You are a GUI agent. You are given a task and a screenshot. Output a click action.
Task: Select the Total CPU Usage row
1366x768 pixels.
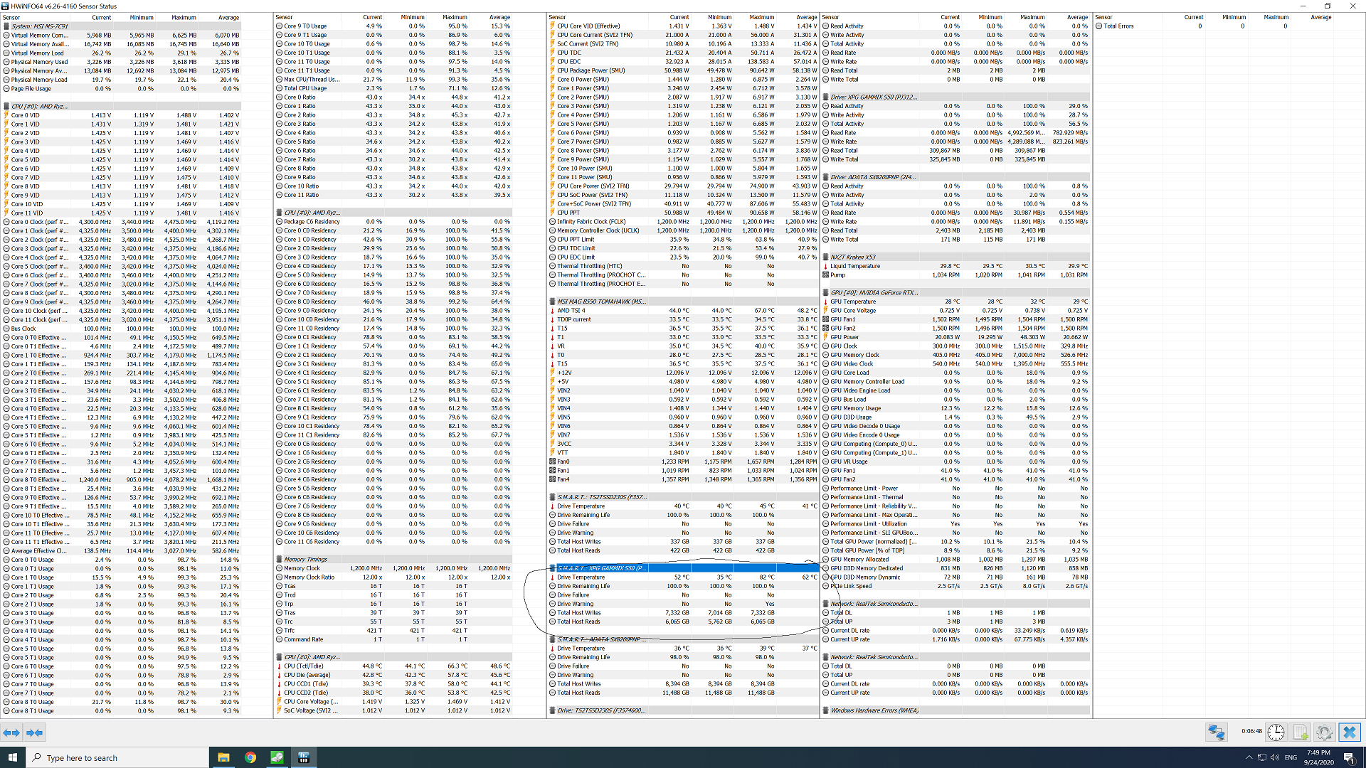tap(394, 88)
